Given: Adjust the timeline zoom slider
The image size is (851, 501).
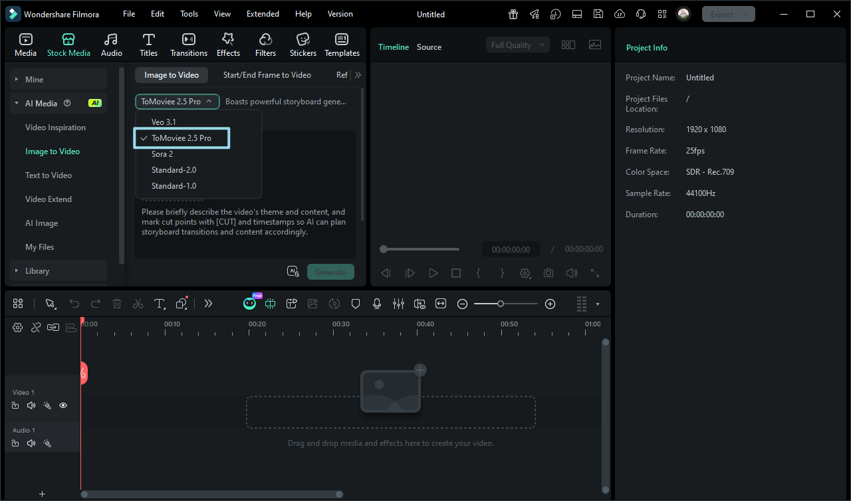Looking at the screenshot, I should click(x=506, y=304).
